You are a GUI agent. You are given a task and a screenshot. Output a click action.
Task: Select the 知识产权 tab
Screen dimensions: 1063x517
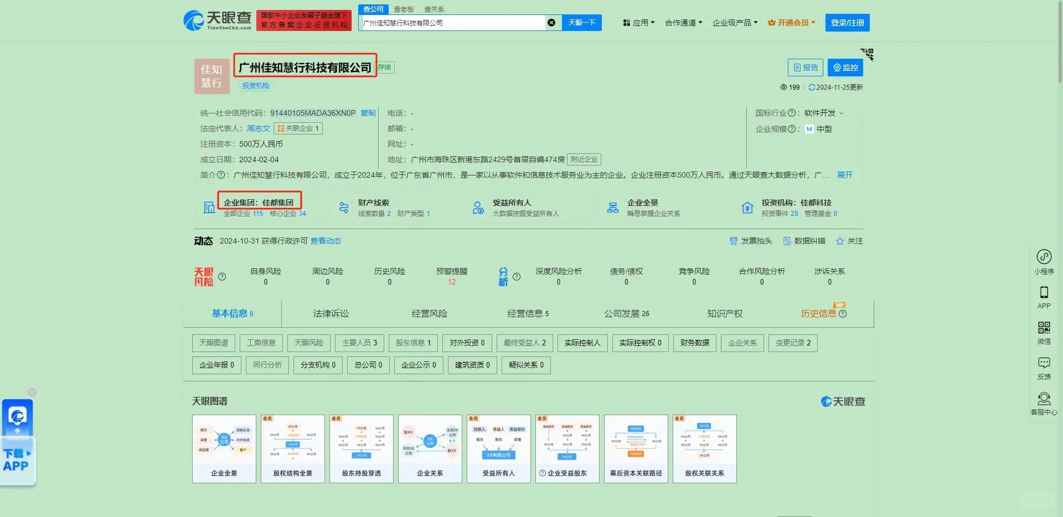point(725,314)
